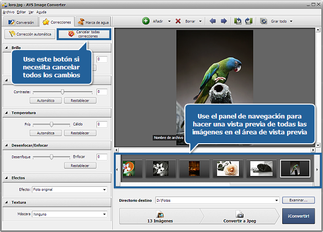Click the red Borrar X icon
Viewport: 323px width, 232px height.
point(178,21)
